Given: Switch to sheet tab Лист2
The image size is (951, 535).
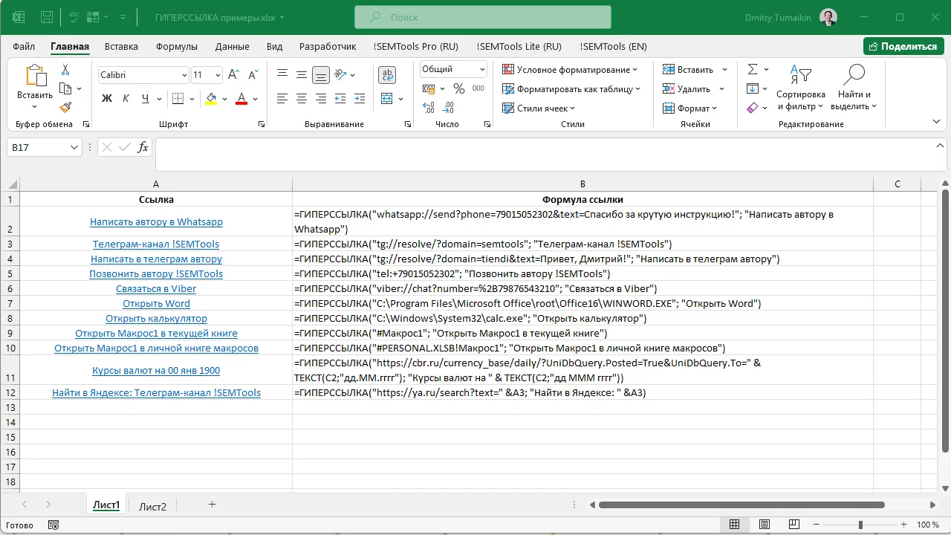Looking at the screenshot, I should pyautogui.click(x=153, y=506).
